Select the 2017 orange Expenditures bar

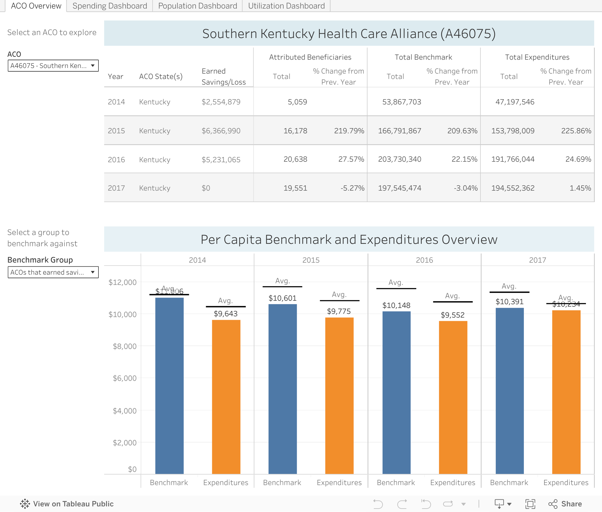pos(566,392)
